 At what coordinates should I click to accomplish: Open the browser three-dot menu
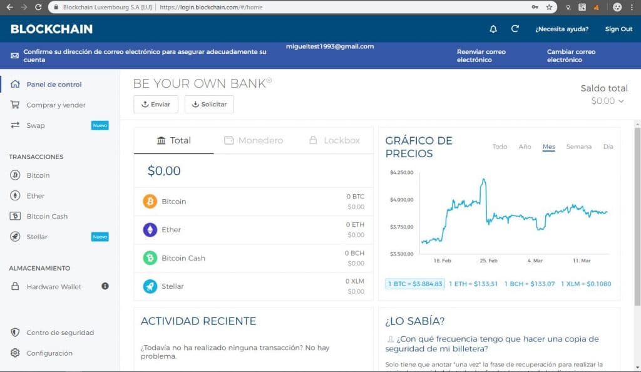coord(632,7)
